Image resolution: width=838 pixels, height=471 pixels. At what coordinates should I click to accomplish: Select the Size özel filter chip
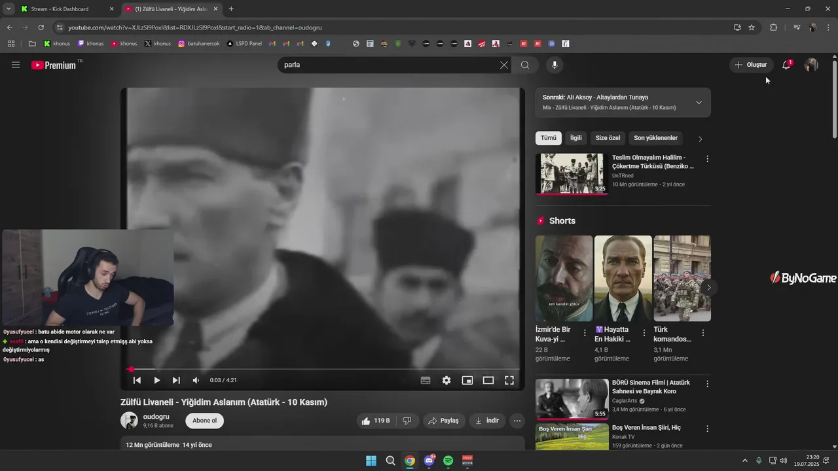608,138
